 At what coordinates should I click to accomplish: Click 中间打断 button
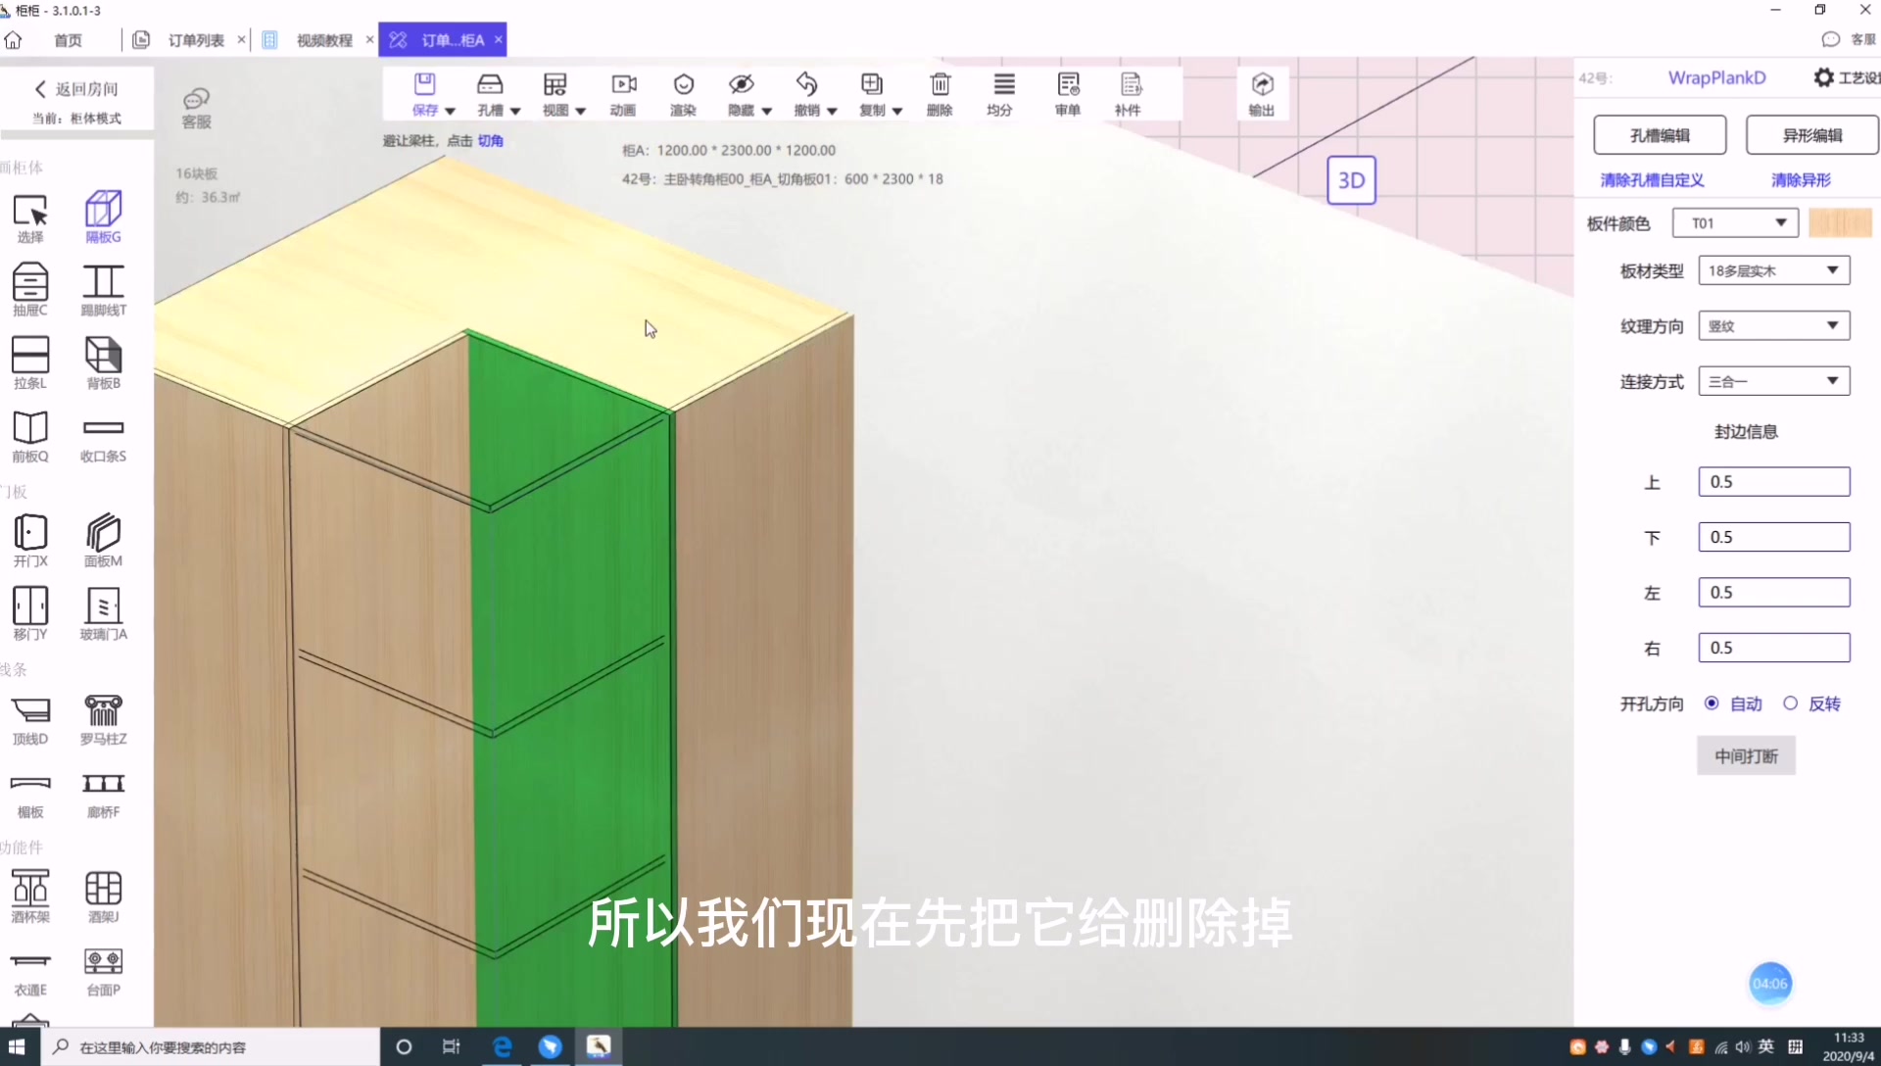click(x=1746, y=755)
